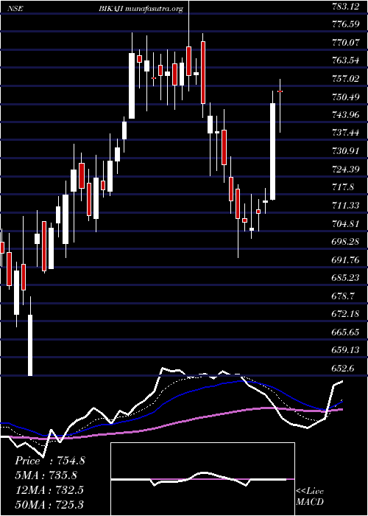Image resolution: width=368 pixels, height=516 pixels.
Task: Select the 685.23 price axis label
Action: (x=344, y=278)
